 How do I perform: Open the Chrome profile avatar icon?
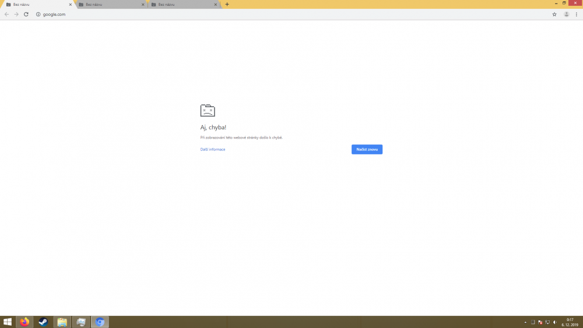566,15
